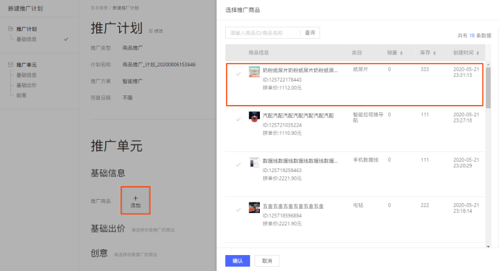The image size is (499, 271).
Task: Sort the table by 库存 column
Action: click(x=428, y=53)
